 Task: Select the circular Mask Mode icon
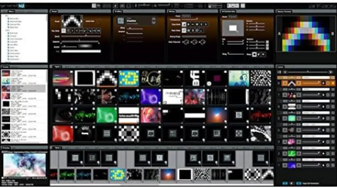(197, 31)
